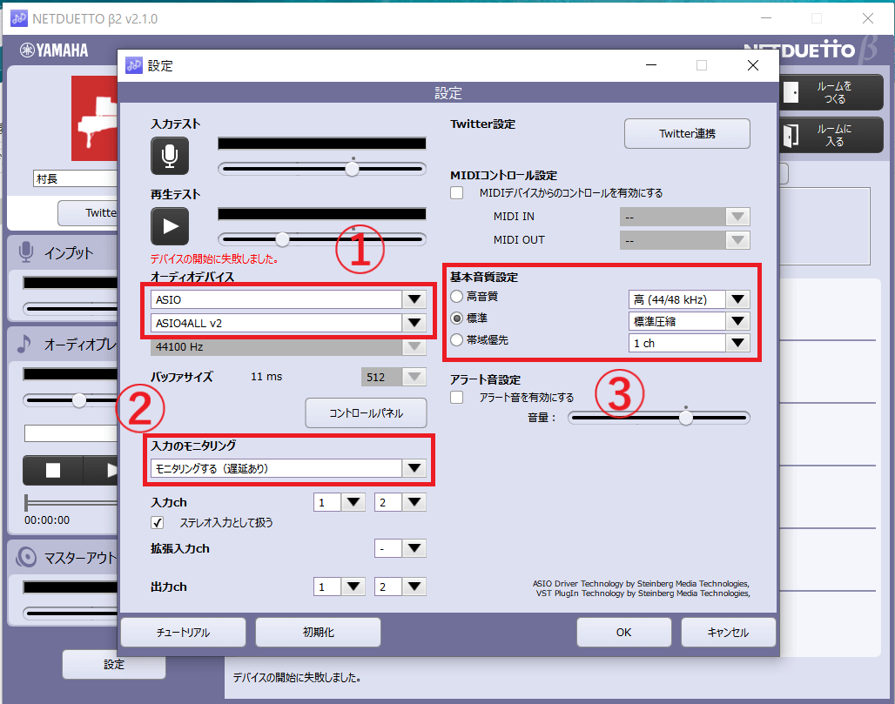
Task: Click the 村長 name input field
Action: point(76,178)
